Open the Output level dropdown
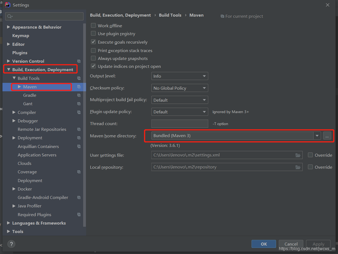Image resolution: width=338 pixels, height=254 pixels. [x=180, y=76]
